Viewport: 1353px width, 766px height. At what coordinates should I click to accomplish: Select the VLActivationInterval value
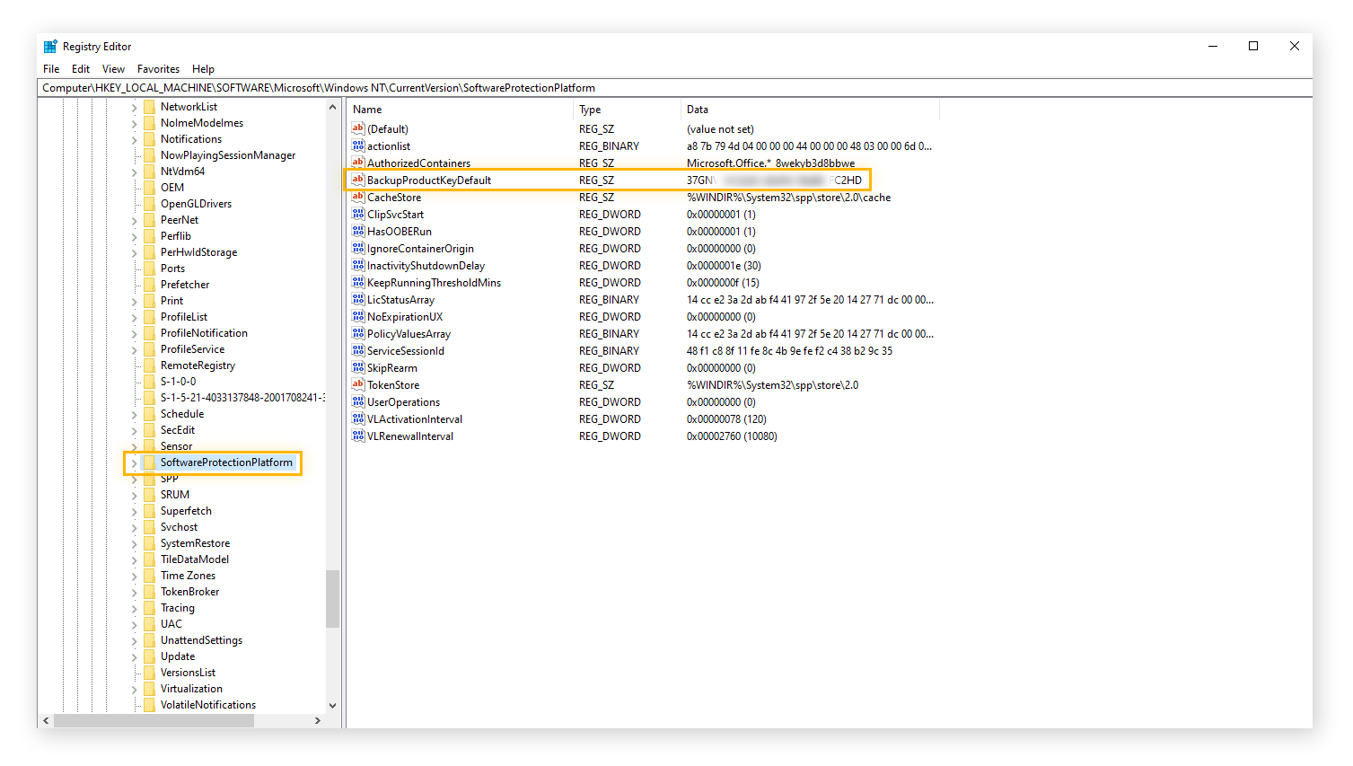(x=416, y=418)
